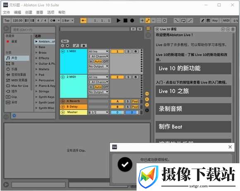Toggle the metronome button
Screen dimensions: 240x191
click(x=53, y=20)
